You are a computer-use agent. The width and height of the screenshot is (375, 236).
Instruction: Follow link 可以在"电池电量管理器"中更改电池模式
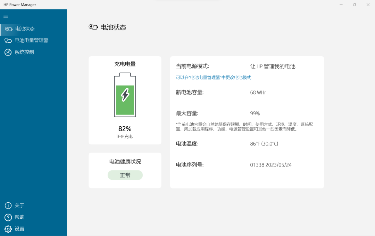[x=213, y=77]
